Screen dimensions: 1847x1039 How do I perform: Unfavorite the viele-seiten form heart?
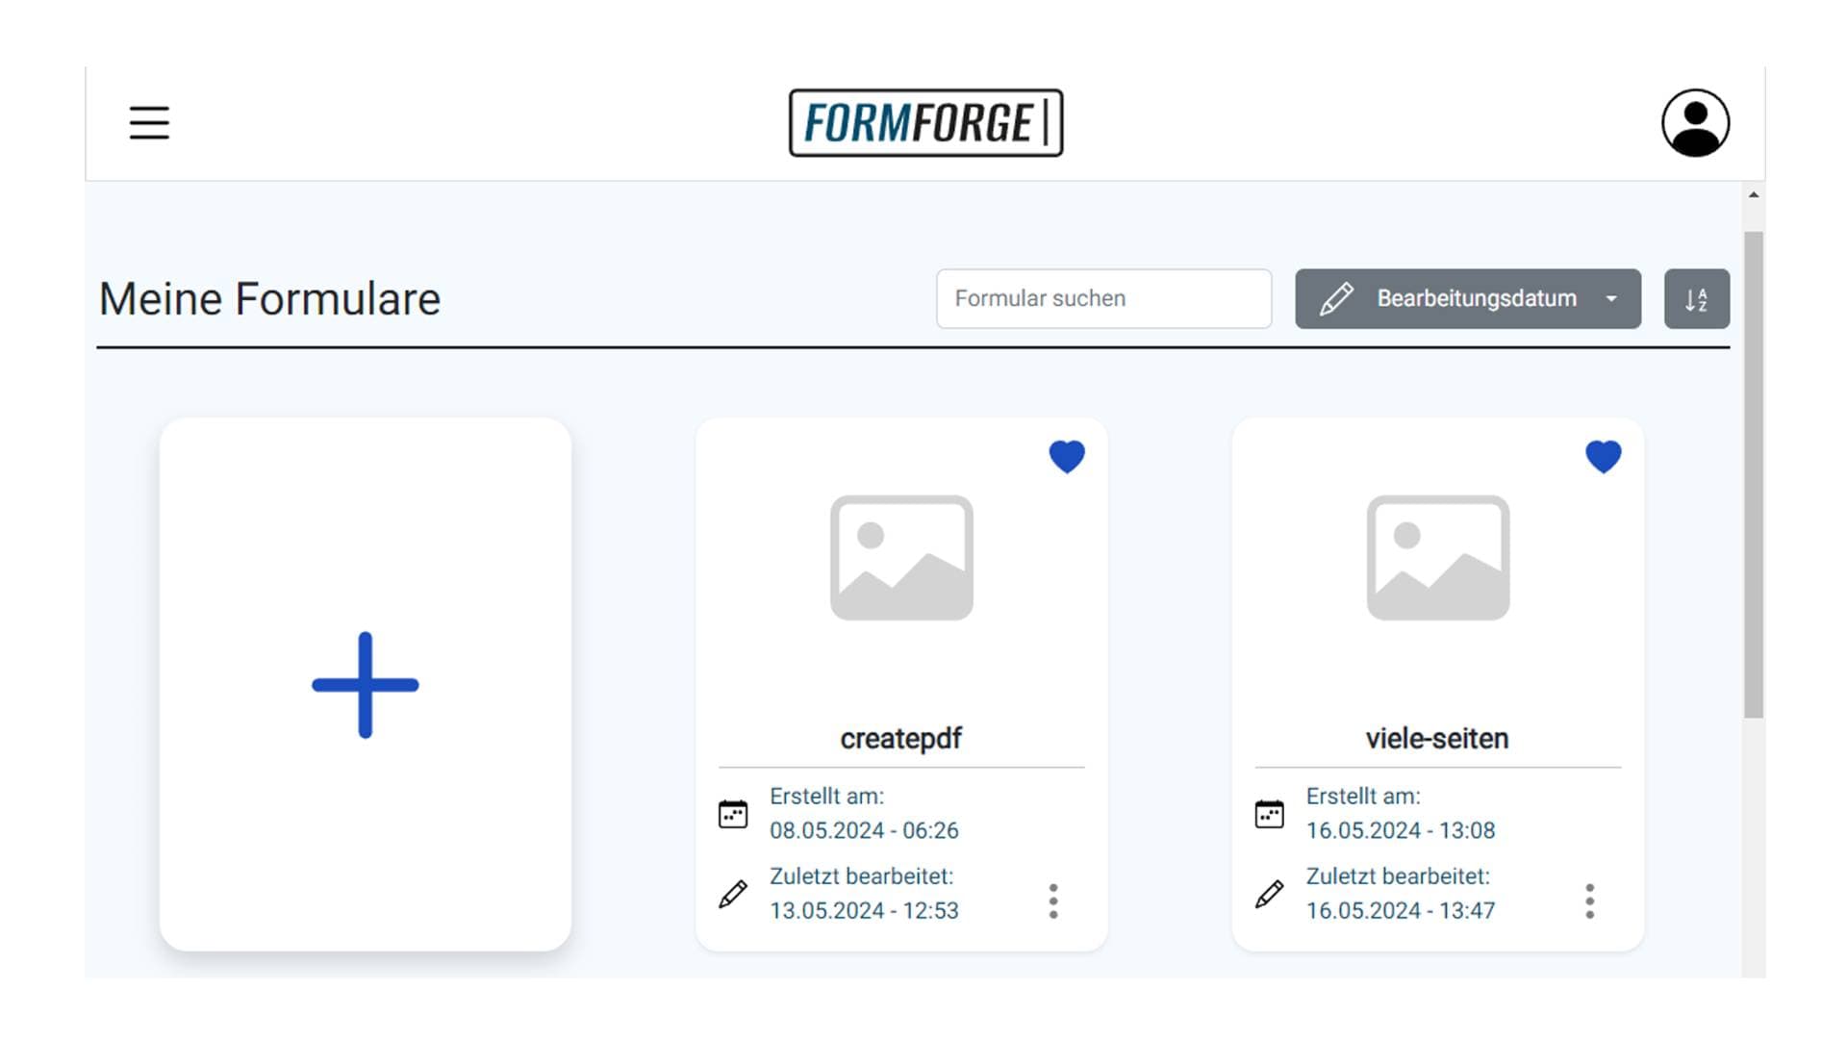1604,456
